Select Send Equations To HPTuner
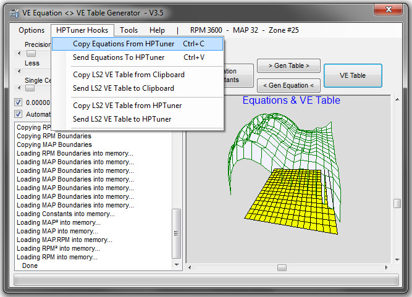This screenshot has width=412, height=297. (x=137, y=57)
